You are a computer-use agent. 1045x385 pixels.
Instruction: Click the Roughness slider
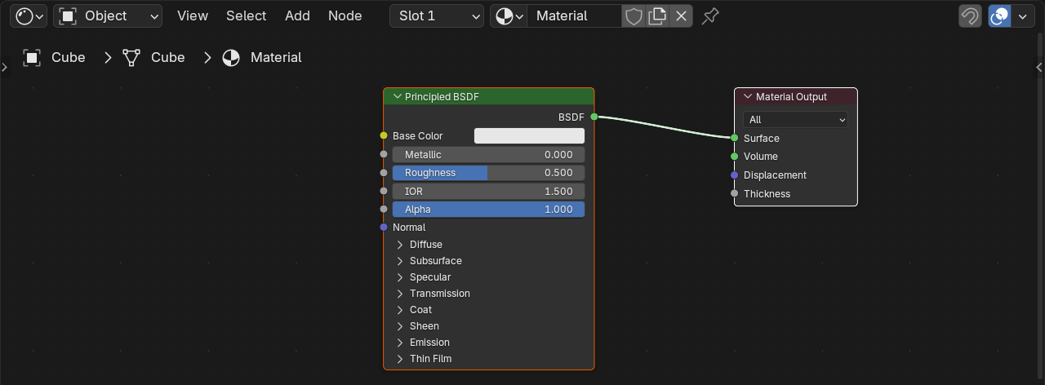pyautogui.click(x=488, y=173)
